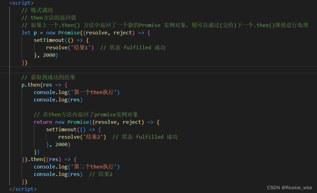
Task: Click the long comment starting '// 如果上一个.then()'
Action: tap(165, 25)
